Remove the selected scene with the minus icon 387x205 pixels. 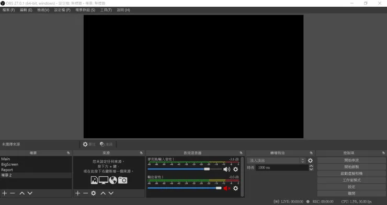click(x=13, y=193)
